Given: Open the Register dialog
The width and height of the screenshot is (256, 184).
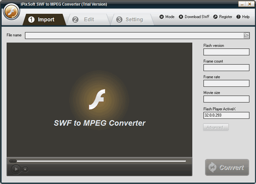Looking at the screenshot, I should click(x=222, y=17).
